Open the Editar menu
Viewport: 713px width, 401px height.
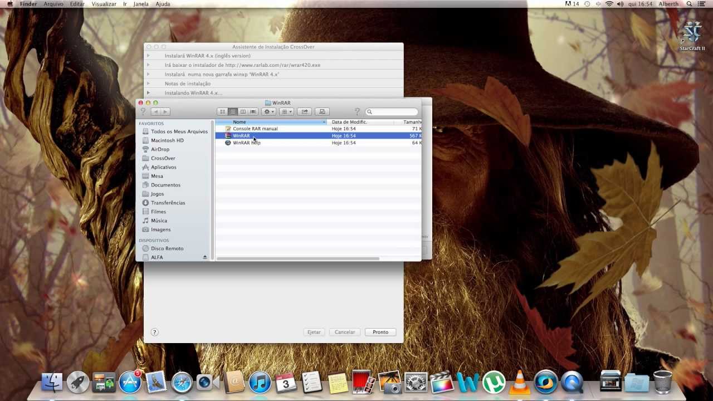[x=77, y=4]
